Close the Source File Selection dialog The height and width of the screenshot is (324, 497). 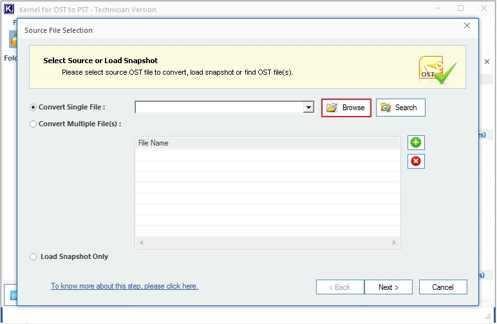click(x=467, y=26)
